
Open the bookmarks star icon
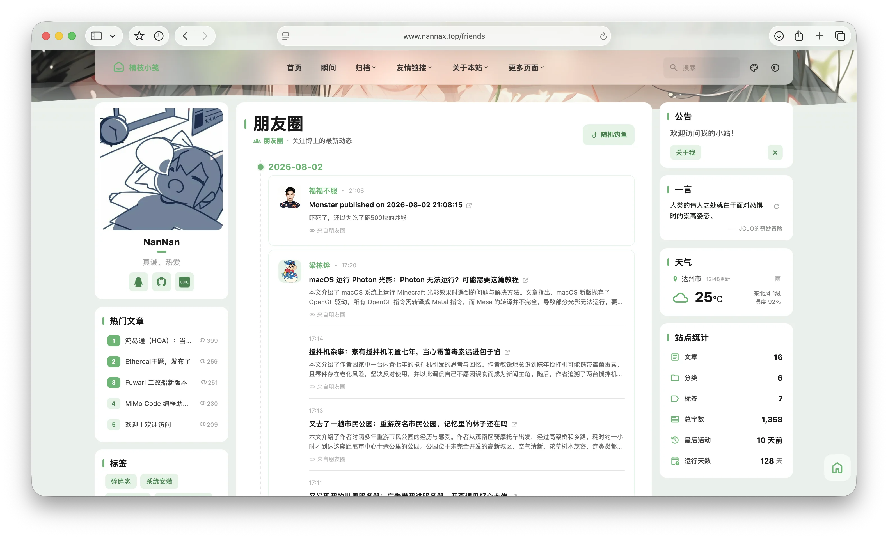click(139, 36)
